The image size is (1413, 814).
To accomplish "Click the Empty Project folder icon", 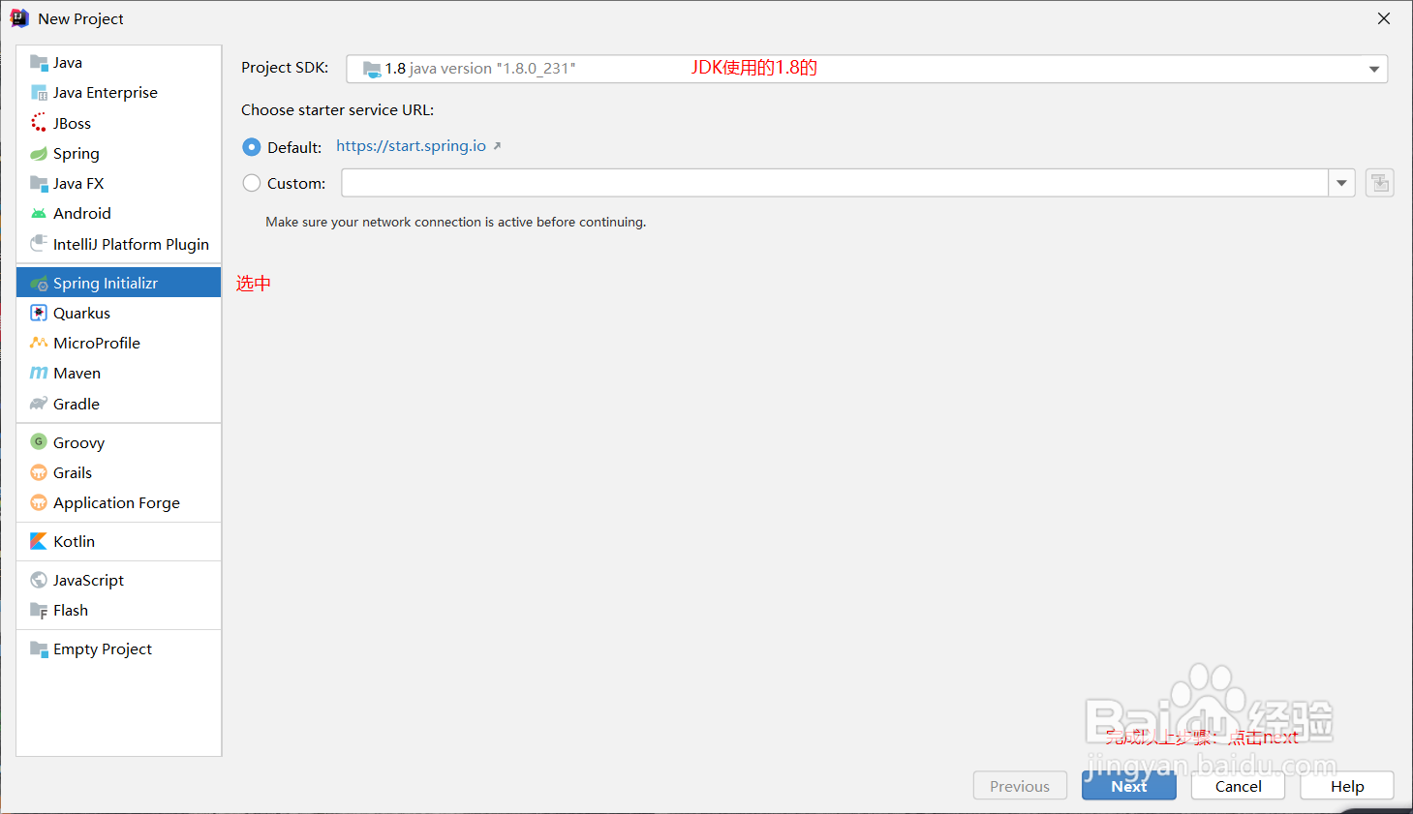I will [39, 648].
